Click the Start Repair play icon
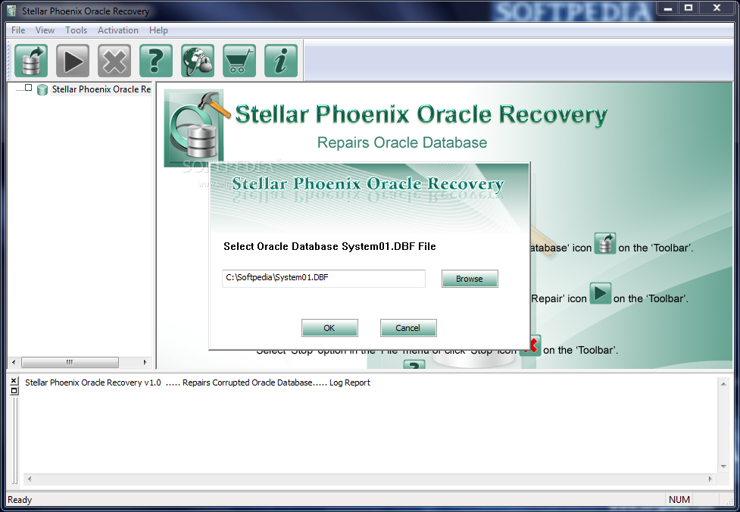 73,61
